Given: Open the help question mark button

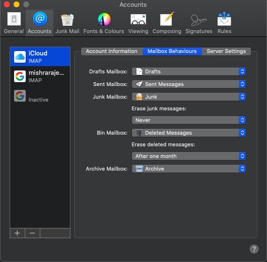Looking at the screenshot, I should (254, 249).
